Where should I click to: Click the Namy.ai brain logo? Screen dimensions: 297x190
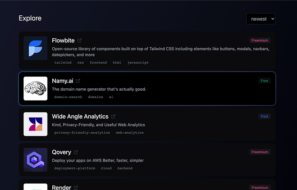point(35,88)
